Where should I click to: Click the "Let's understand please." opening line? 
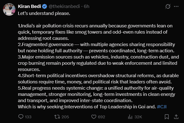pyautogui.click(x=44, y=13)
